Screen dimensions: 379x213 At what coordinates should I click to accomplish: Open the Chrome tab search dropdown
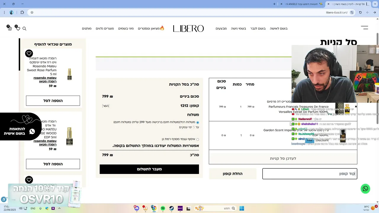[375, 4]
